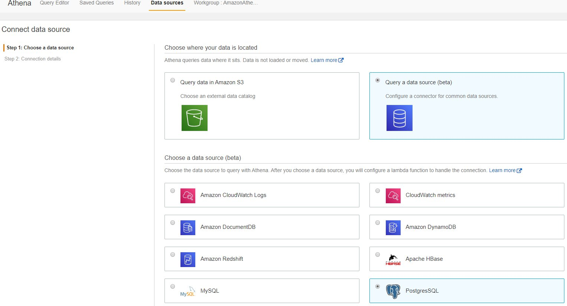This screenshot has height=306, width=567.
Task: Click the Amazon CloudWatch Logs icon
Action: click(x=188, y=195)
